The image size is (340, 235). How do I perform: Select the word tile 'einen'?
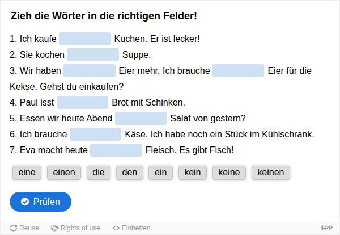(64, 173)
